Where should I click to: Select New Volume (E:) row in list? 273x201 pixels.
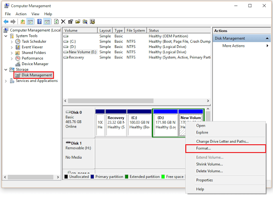[x=136, y=52]
